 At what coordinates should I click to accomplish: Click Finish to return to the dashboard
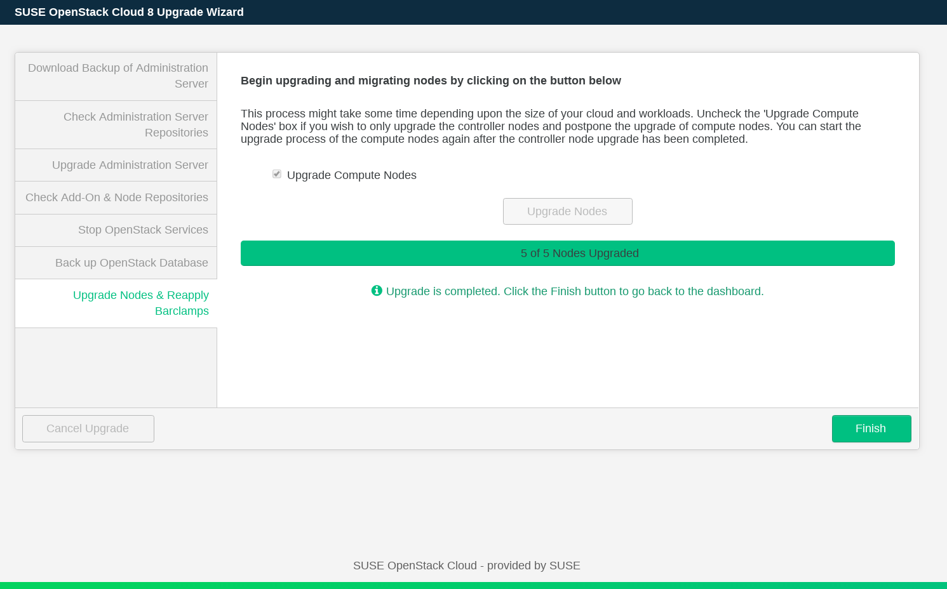coord(871,428)
